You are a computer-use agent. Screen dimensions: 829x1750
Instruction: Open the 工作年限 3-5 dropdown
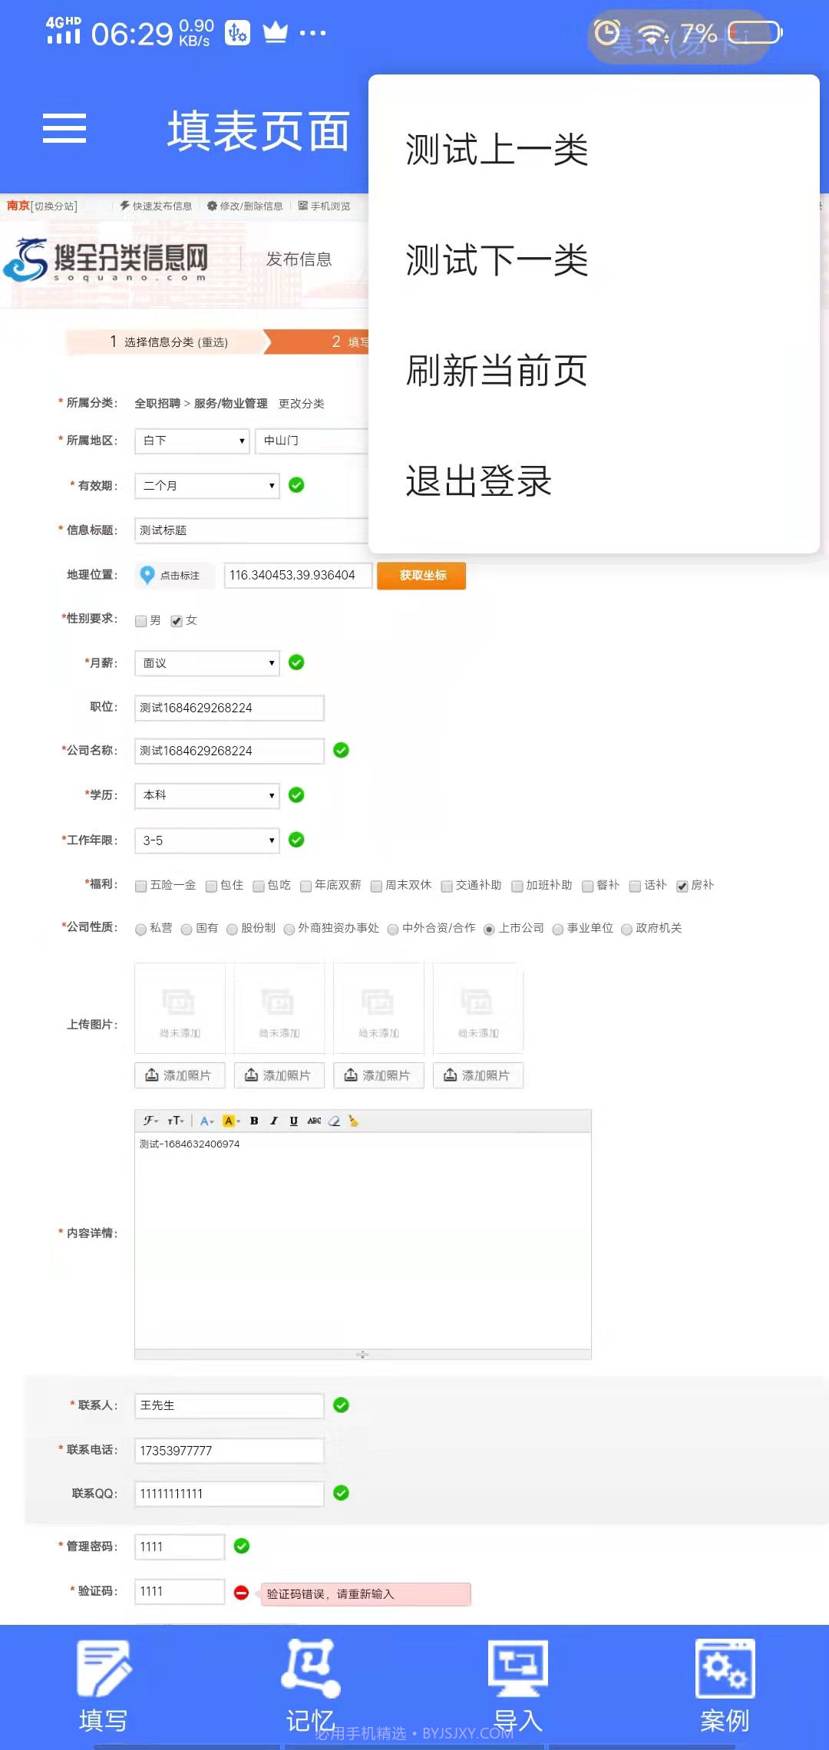(206, 840)
